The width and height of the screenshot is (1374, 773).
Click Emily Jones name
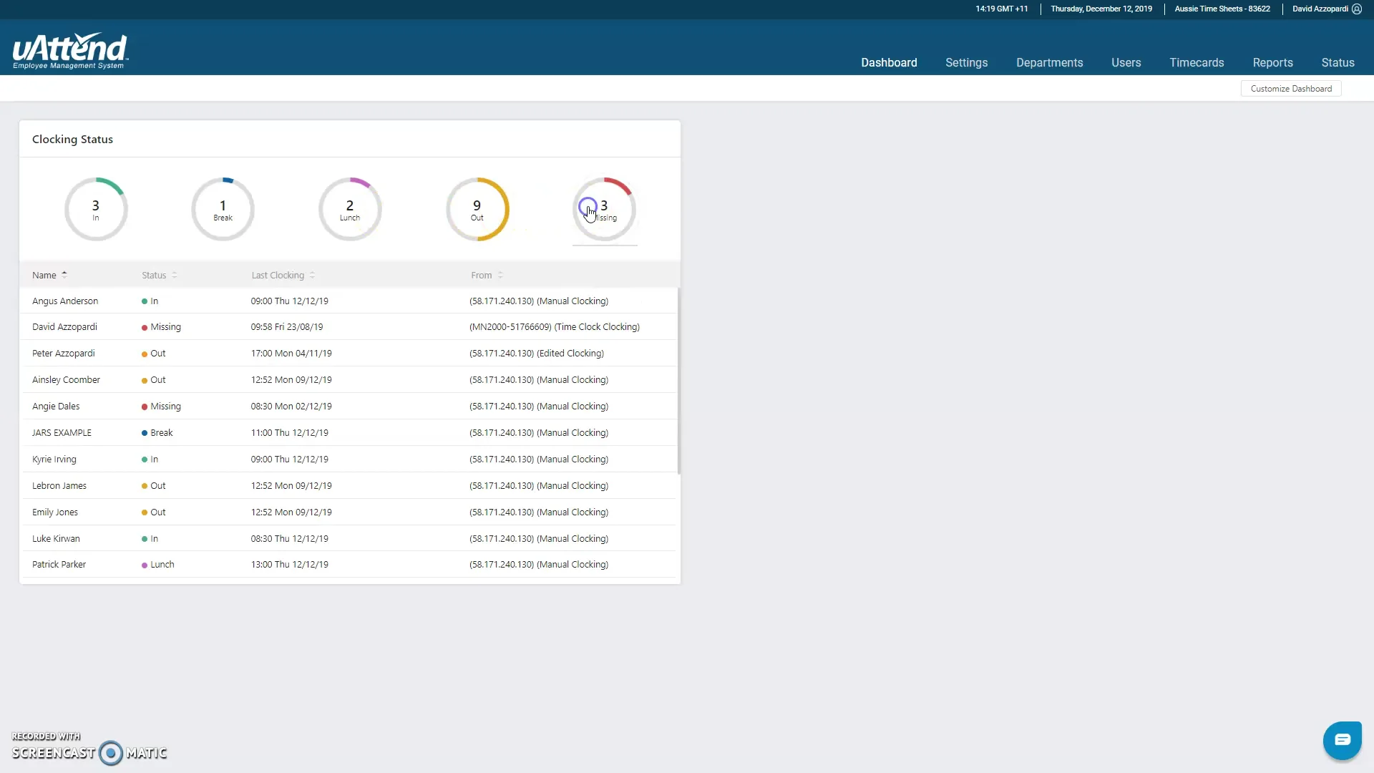[55, 512]
